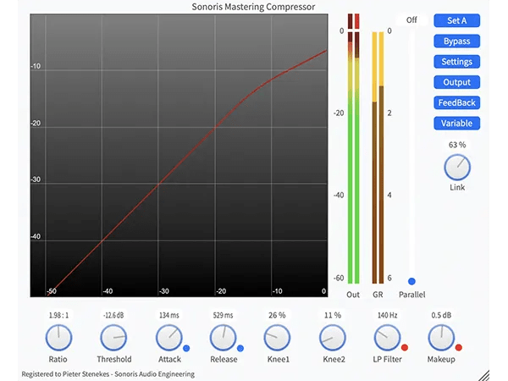Click the 26 % Knee1 value
The image size is (508, 381).
pyautogui.click(x=277, y=315)
